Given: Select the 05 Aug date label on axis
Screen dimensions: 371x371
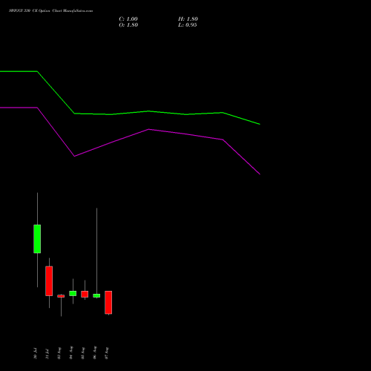Looking at the screenshot, I should 83,353.
